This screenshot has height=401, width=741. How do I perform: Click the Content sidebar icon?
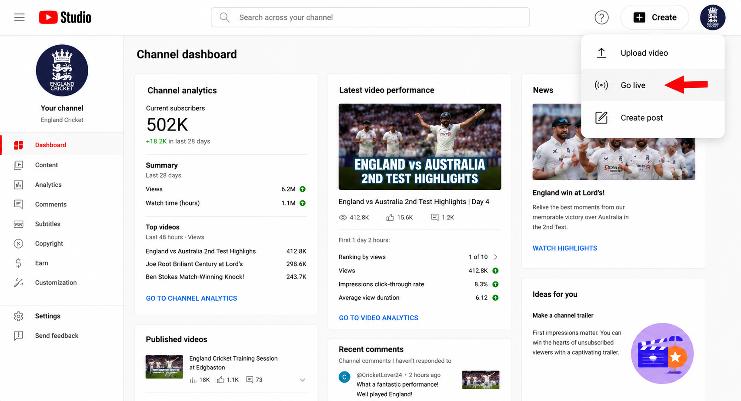click(18, 165)
